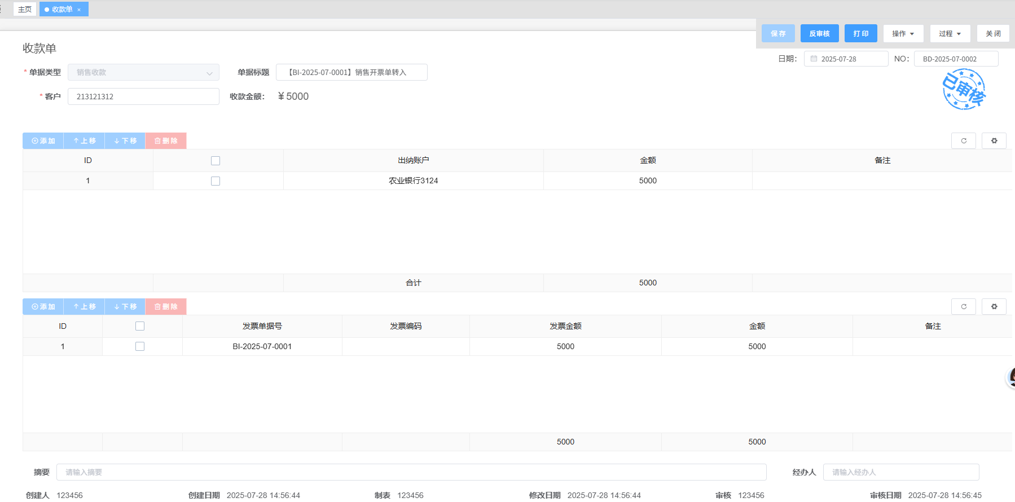Open the 操作 dropdown menu
This screenshot has width=1015, height=502.
click(903, 34)
